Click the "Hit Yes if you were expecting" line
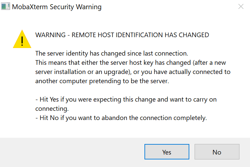Screen dimensions: 250x167 coord(126,99)
